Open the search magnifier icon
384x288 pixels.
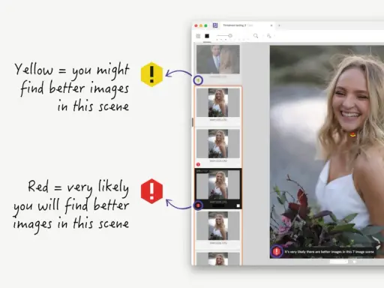[x=256, y=36]
